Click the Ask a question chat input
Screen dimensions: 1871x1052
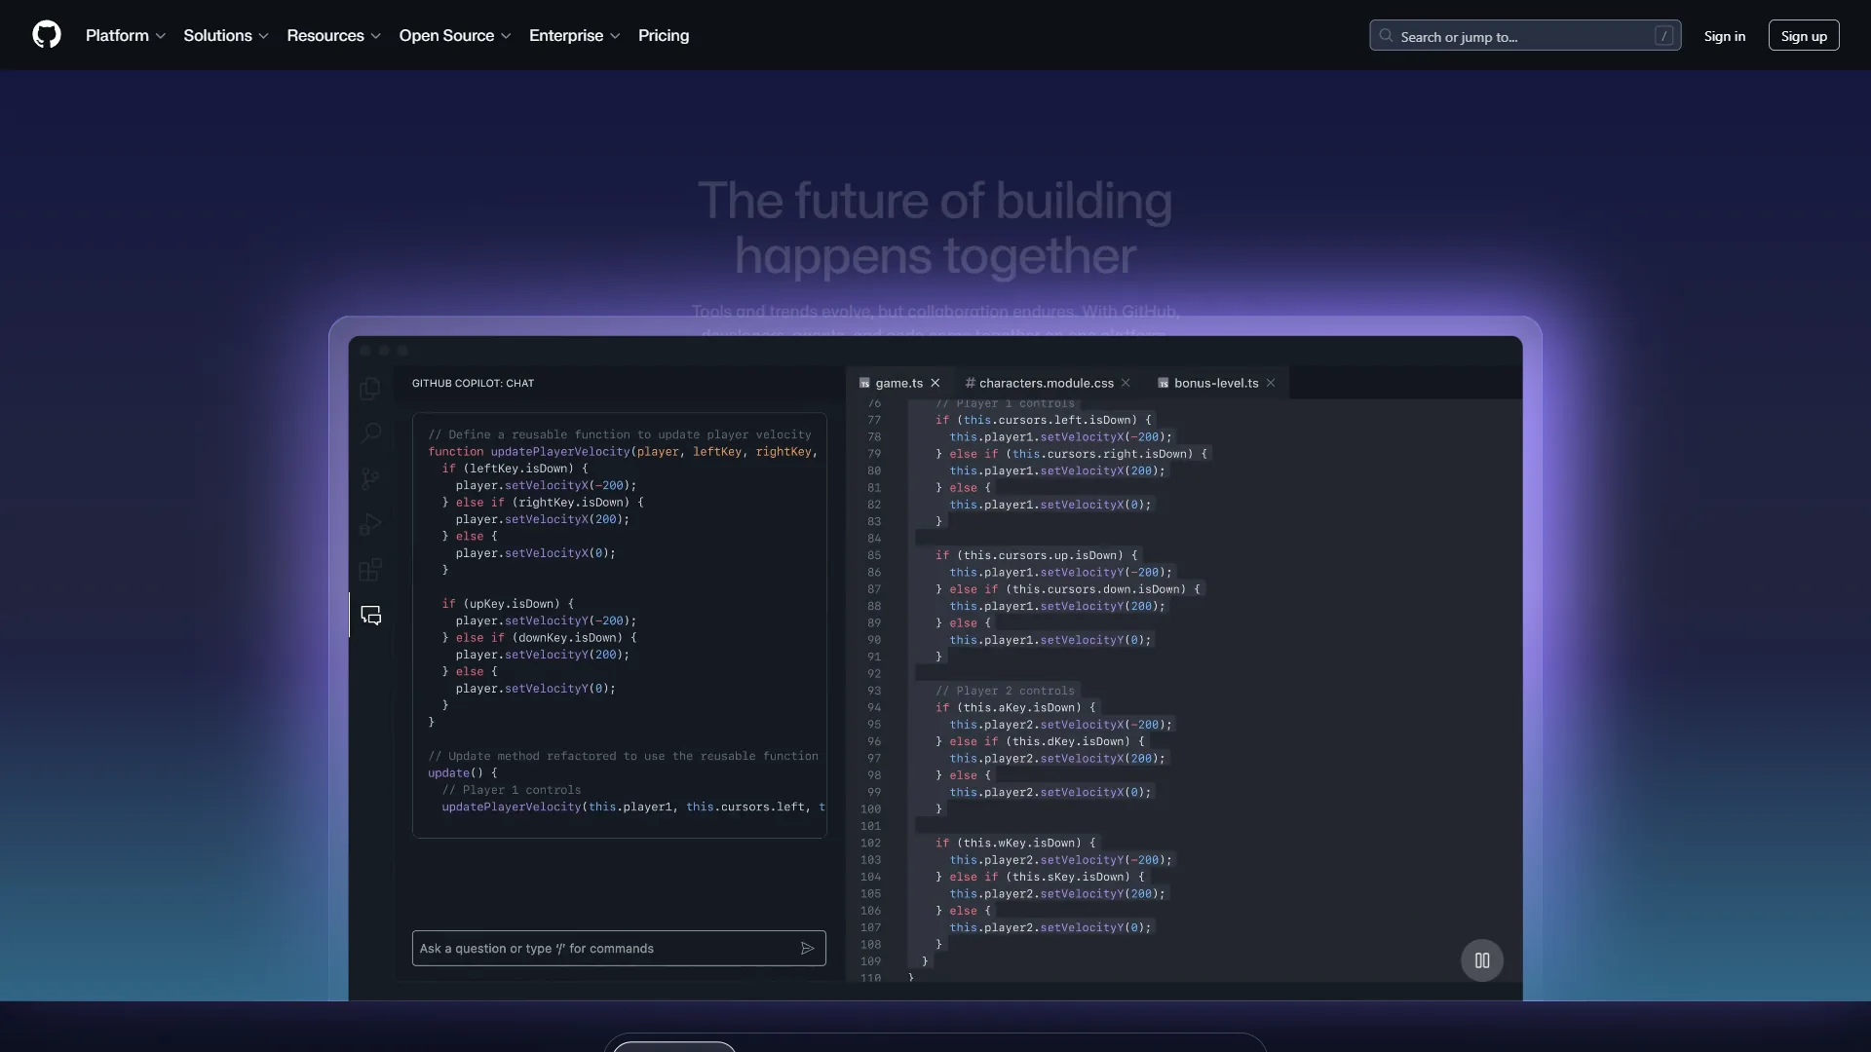tap(619, 948)
